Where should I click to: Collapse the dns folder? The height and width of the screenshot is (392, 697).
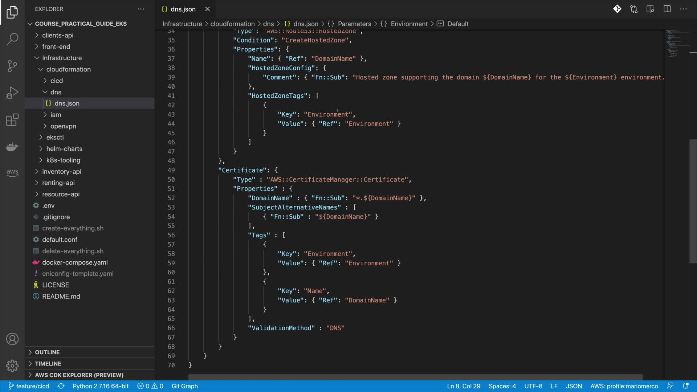(x=56, y=92)
